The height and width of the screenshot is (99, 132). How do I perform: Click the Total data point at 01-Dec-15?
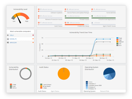(97, 39)
